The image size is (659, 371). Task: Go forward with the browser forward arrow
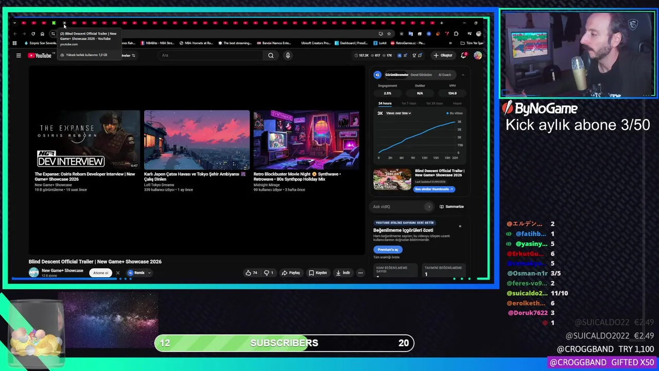(x=24, y=33)
